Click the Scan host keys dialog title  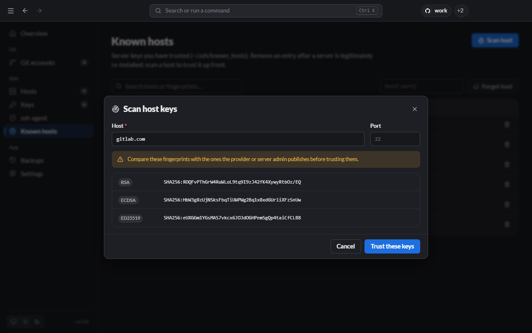[150, 109]
